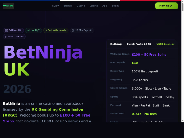Click the 2026 heading text
This screenshot has width=184, height=138.
(x=17, y=89)
